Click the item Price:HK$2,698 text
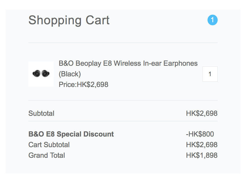Image resolution: width=246 pixels, height=178 pixels. coord(84,85)
